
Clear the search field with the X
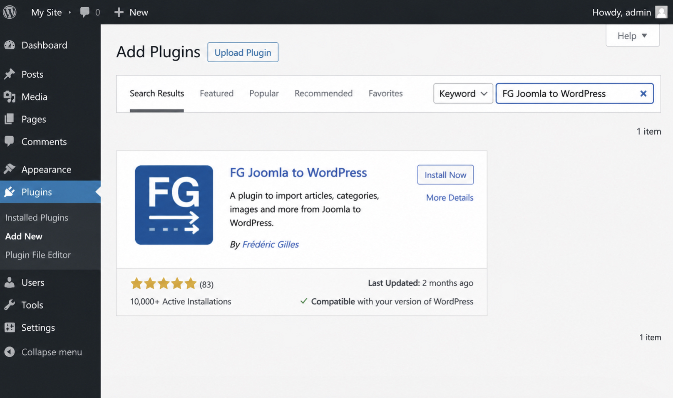tap(643, 93)
